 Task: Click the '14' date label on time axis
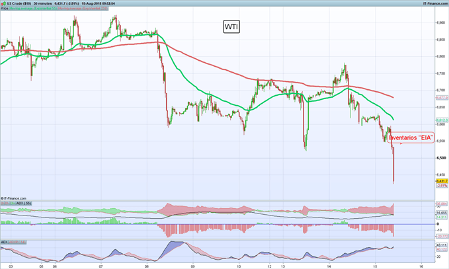(329, 266)
